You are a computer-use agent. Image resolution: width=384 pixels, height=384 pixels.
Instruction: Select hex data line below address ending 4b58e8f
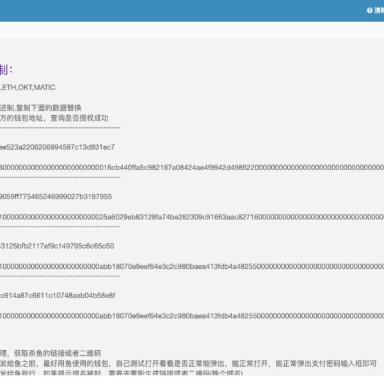(x=192, y=316)
